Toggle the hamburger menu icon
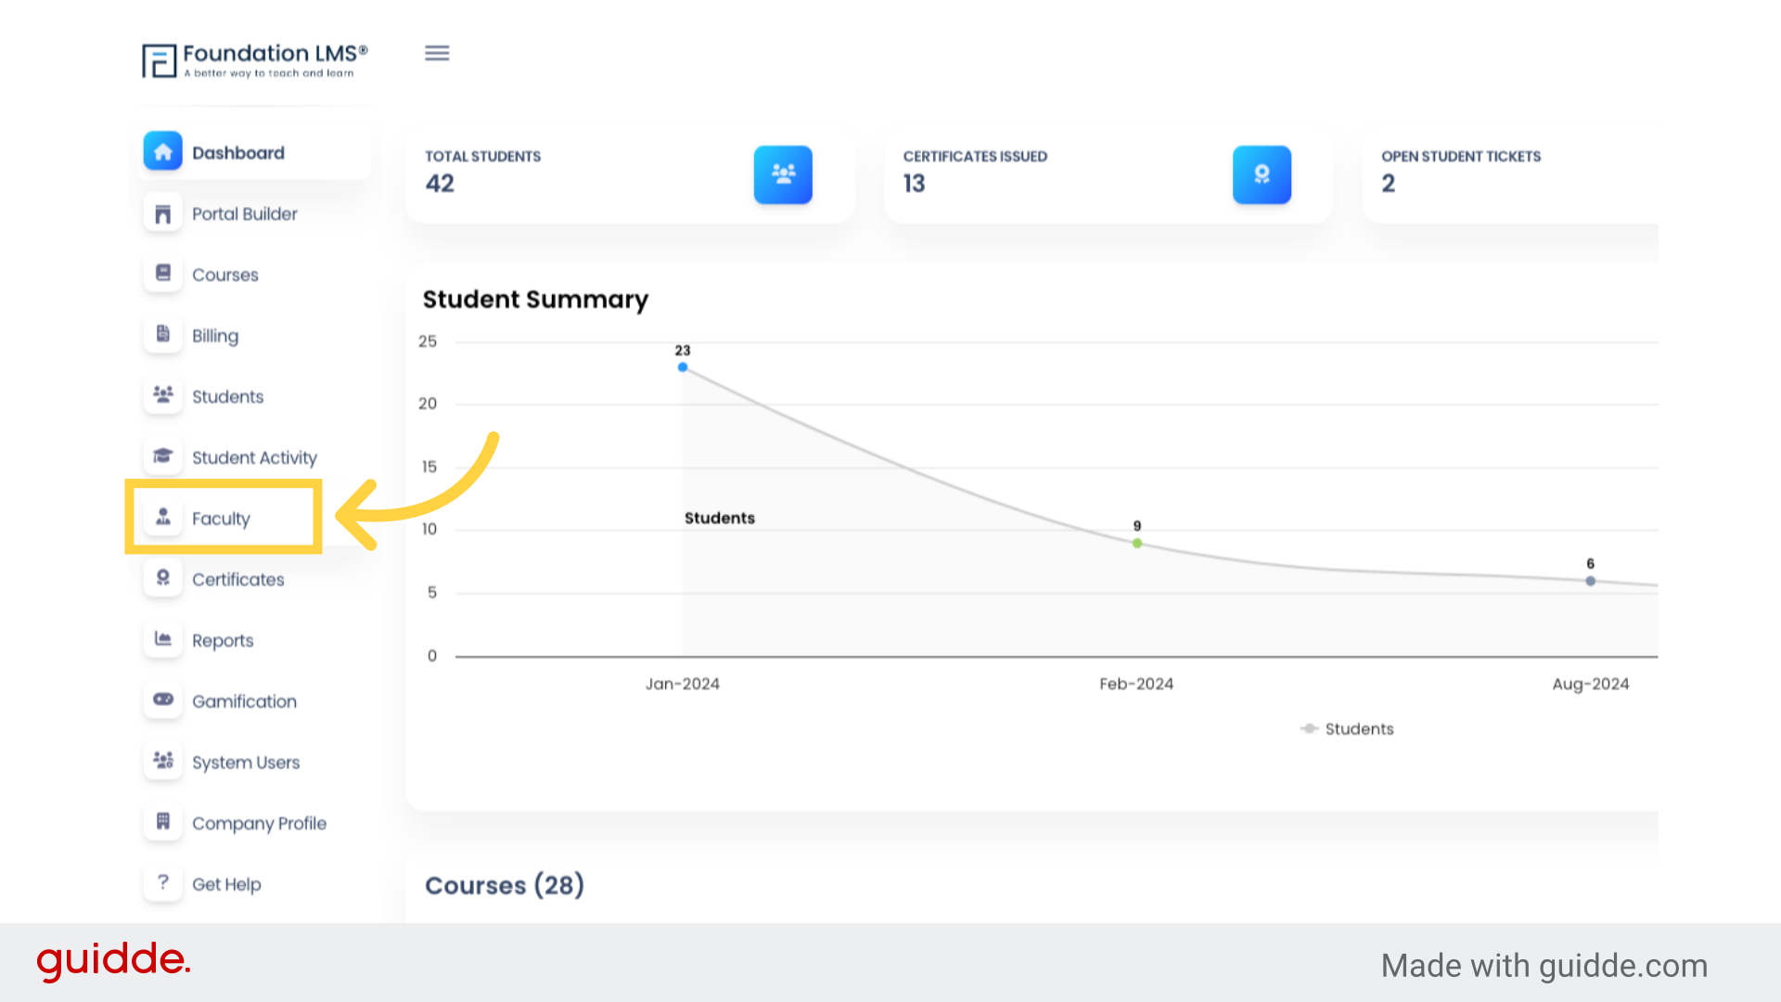The image size is (1781, 1002). (437, 54)
